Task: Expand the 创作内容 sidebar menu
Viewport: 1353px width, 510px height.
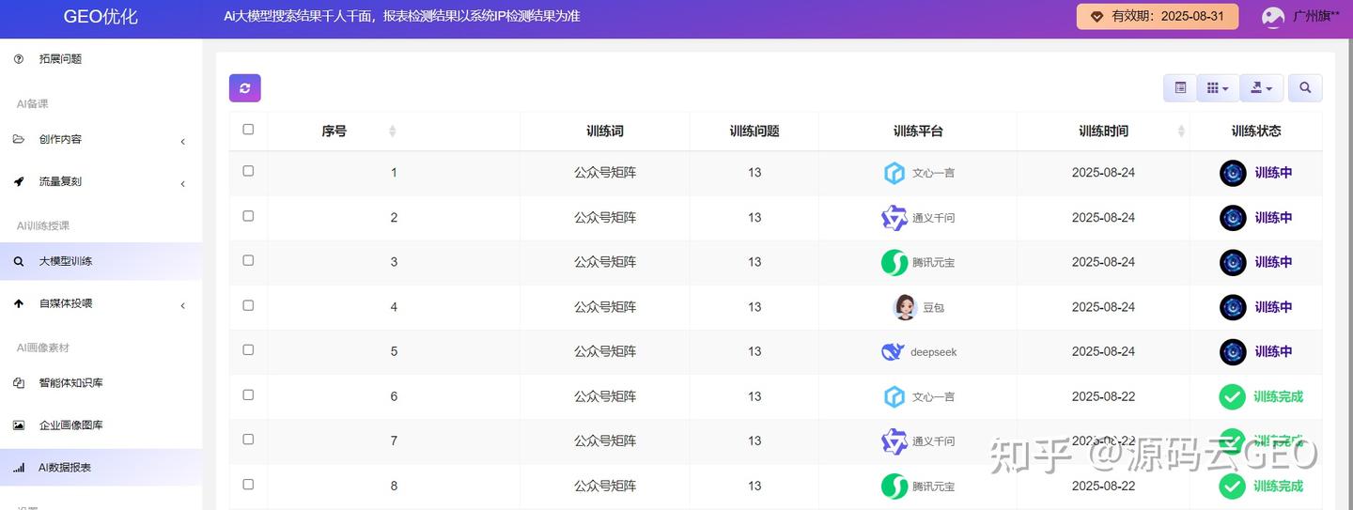Action: coord(101,140)
